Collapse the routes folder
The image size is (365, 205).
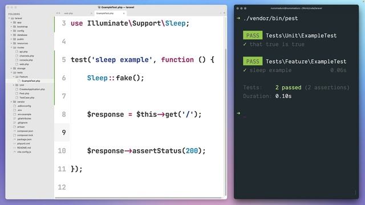click(11, 47)
